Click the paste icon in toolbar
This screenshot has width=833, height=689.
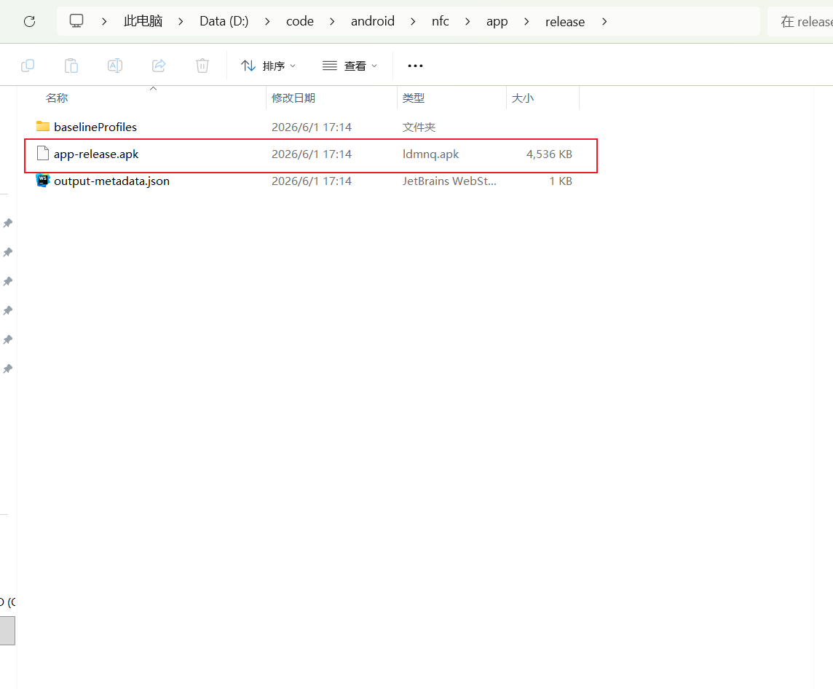pos(71,66)
